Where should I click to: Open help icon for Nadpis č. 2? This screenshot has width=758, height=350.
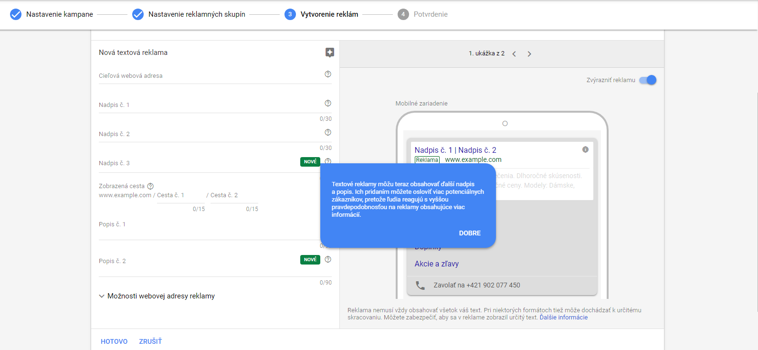click(x=328, y=132)
